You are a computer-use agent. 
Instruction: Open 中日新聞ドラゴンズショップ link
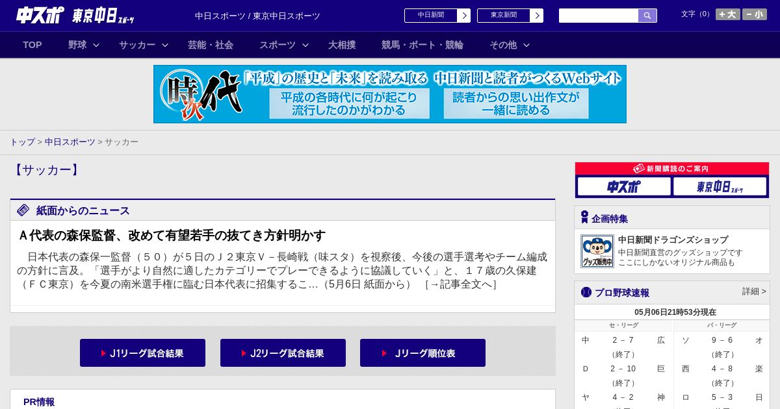pos(673,240)
